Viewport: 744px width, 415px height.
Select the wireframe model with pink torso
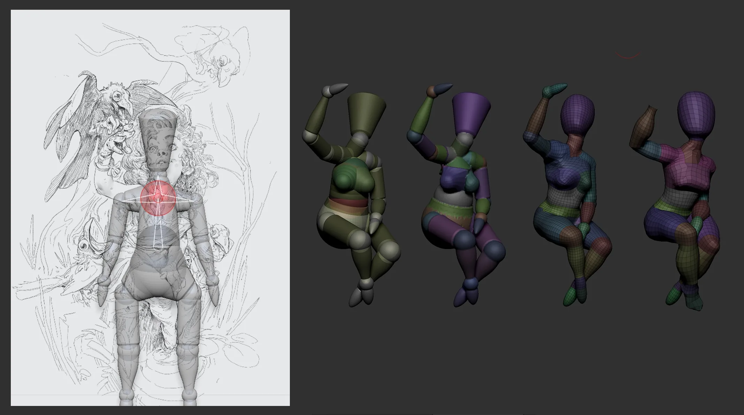(675, 200)
